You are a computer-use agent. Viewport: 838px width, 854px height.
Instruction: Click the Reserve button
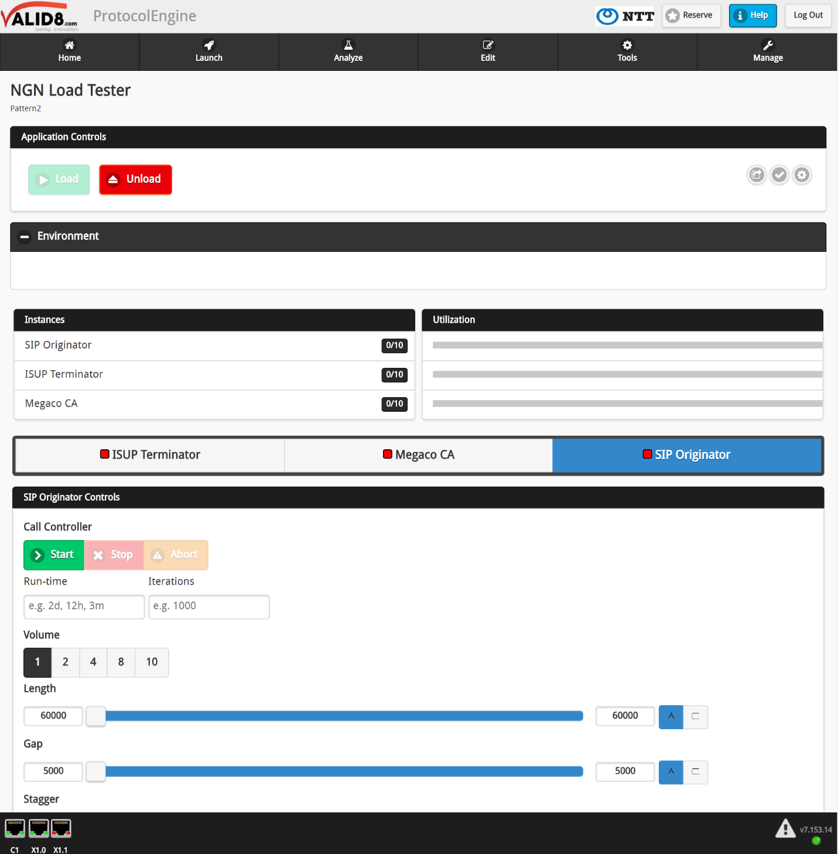pos(691,16)
